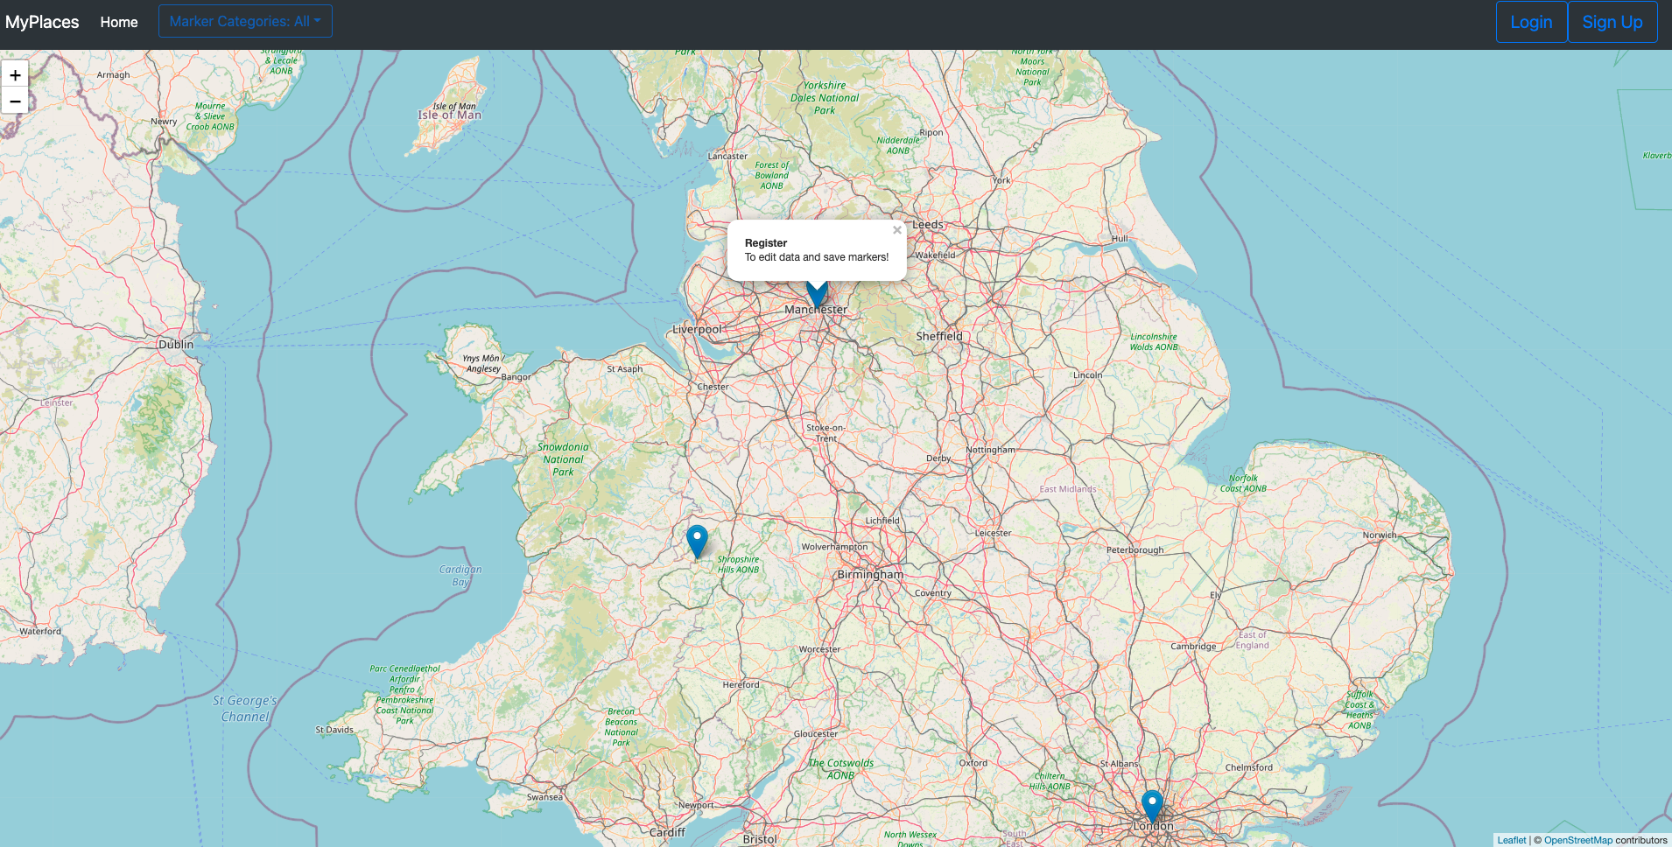Go to the Home nav item

119,22
